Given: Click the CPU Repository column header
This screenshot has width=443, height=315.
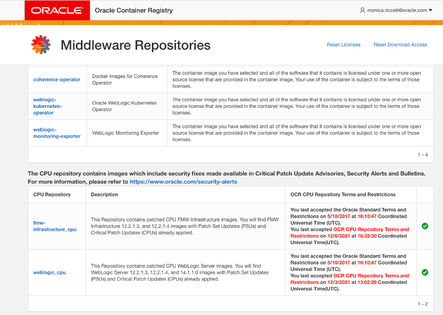Looking at the screenshot, I should (x=52, y=194).
